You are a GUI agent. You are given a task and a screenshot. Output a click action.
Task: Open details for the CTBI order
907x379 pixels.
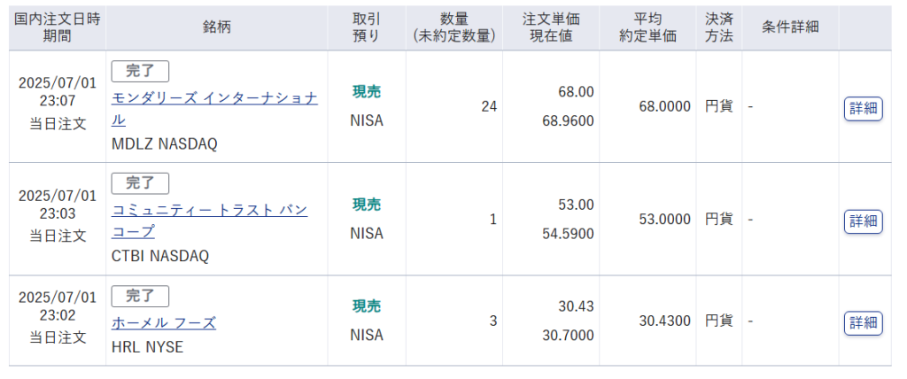(x=863, y=221)
